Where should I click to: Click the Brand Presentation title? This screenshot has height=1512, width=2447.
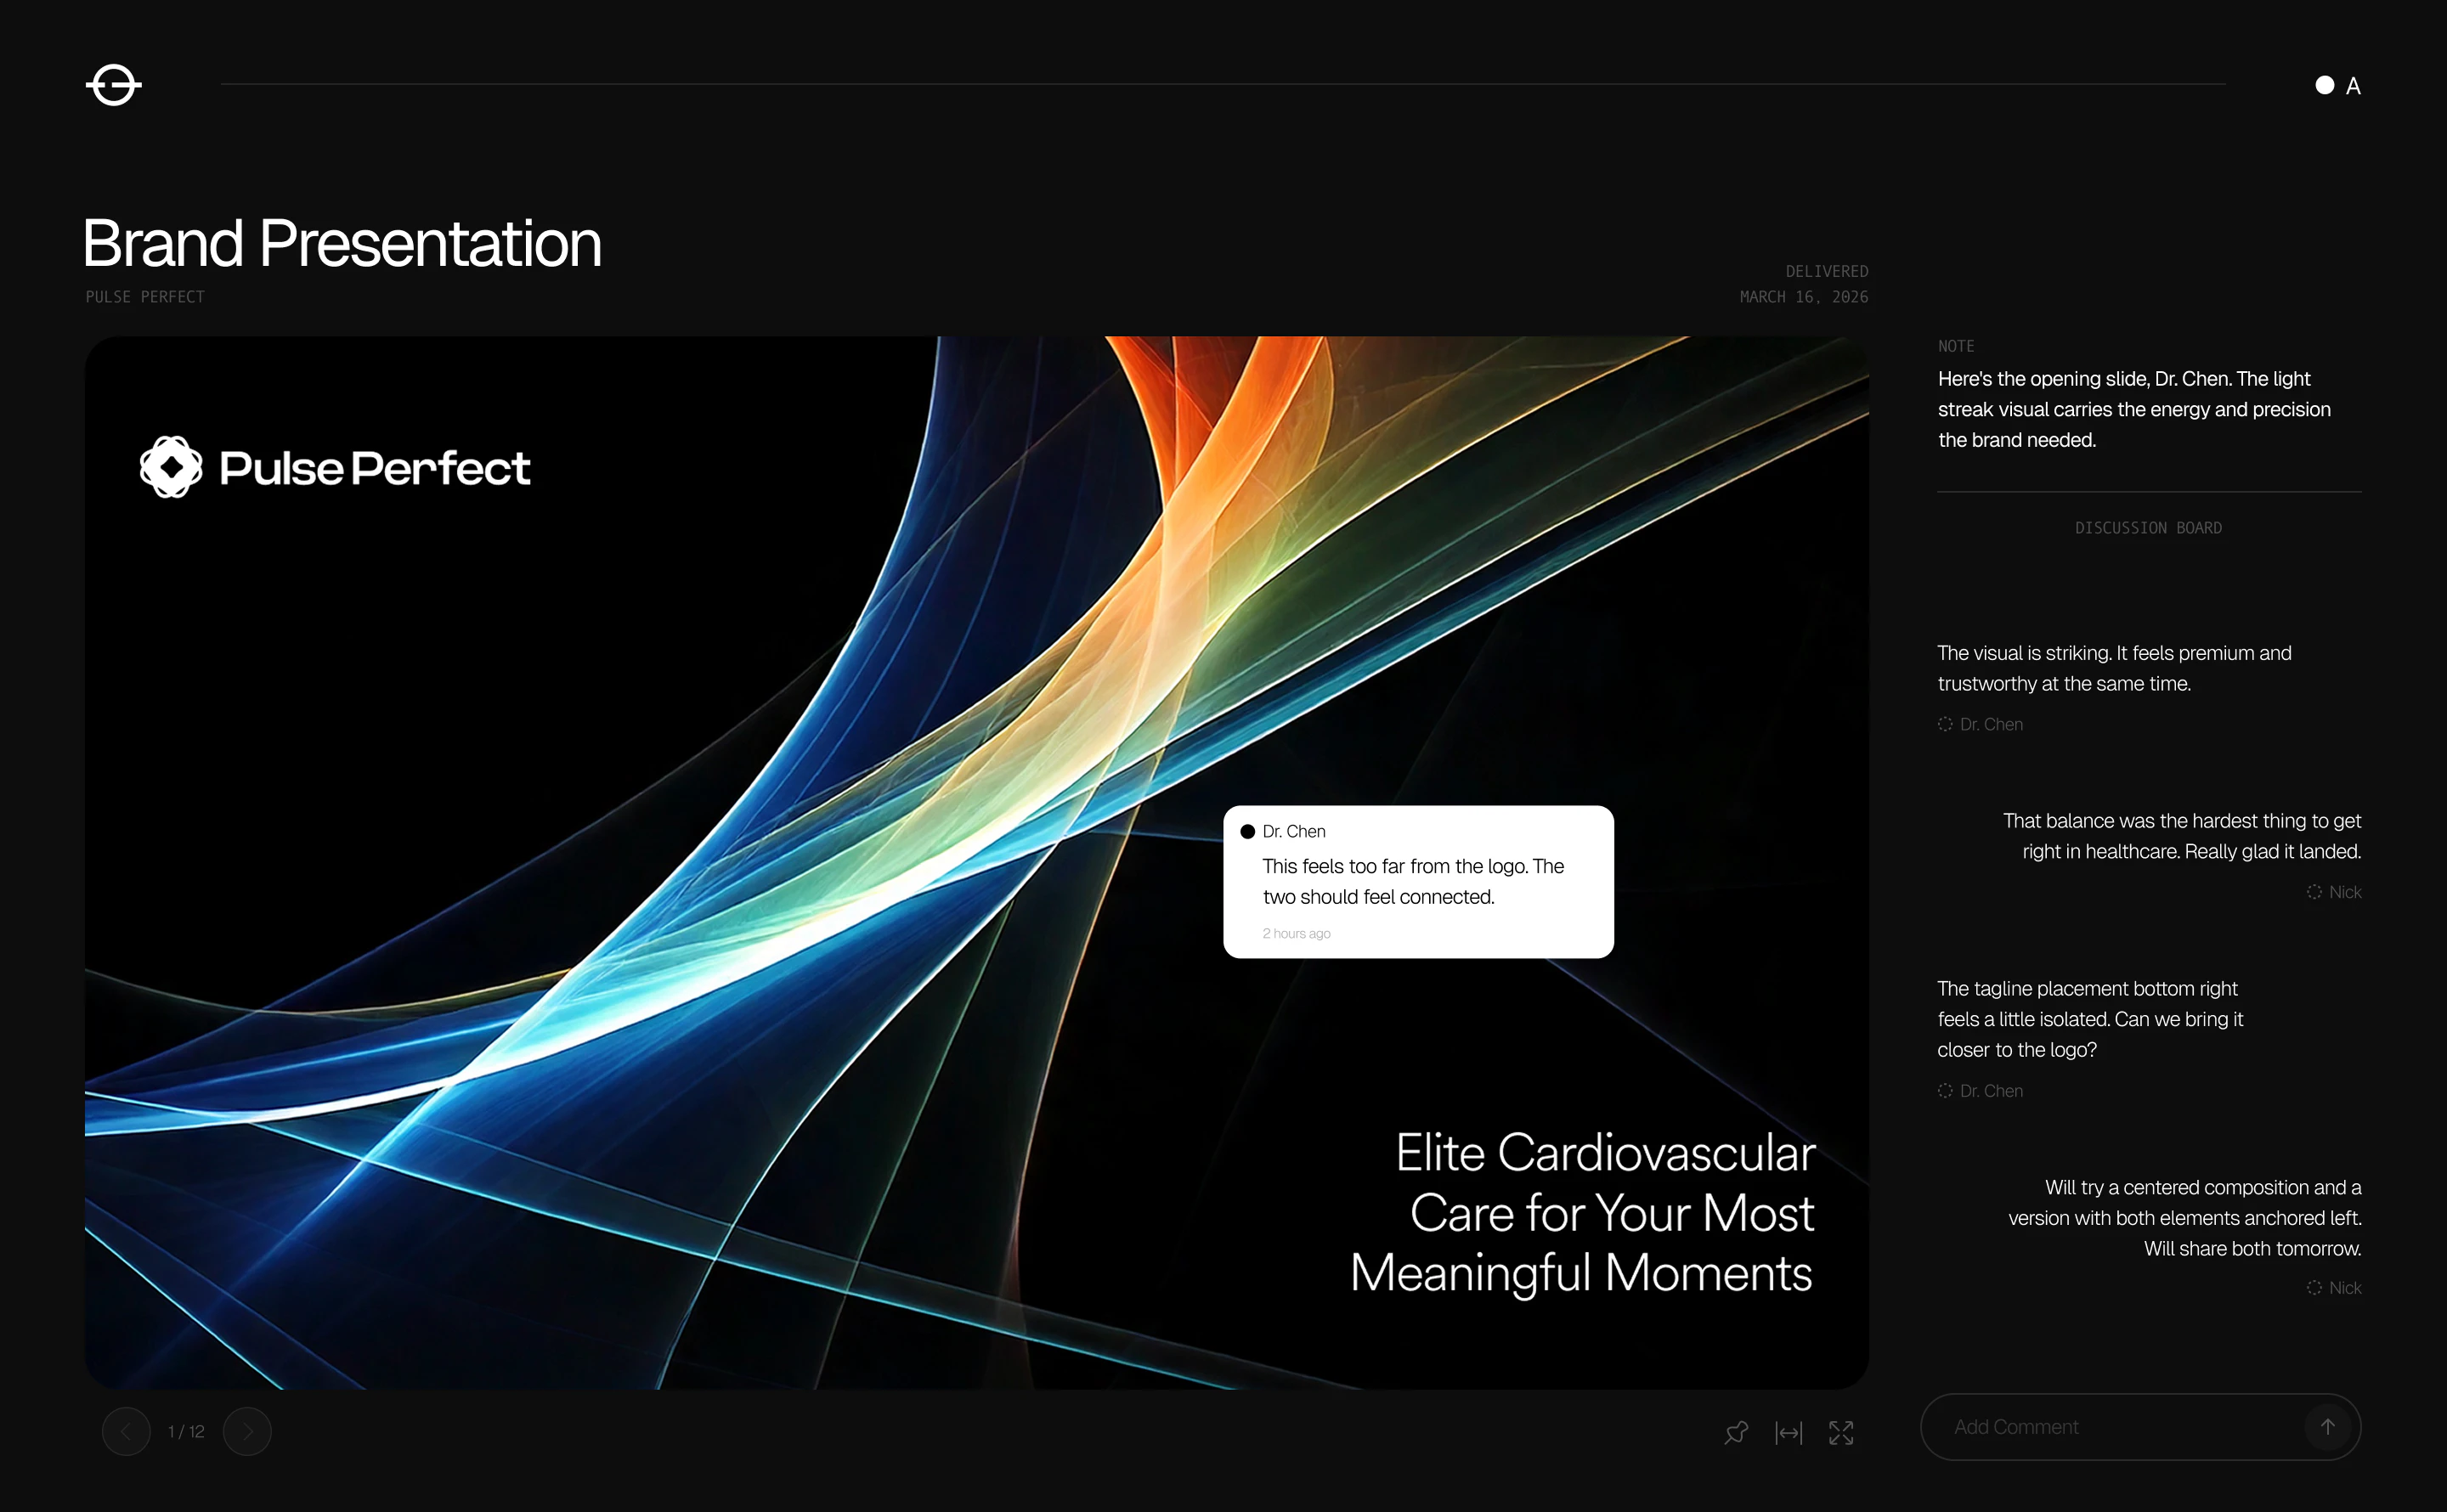[x=342, y=243]
